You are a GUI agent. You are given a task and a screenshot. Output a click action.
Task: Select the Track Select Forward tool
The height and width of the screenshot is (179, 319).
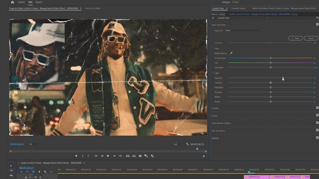click(11, 171)
